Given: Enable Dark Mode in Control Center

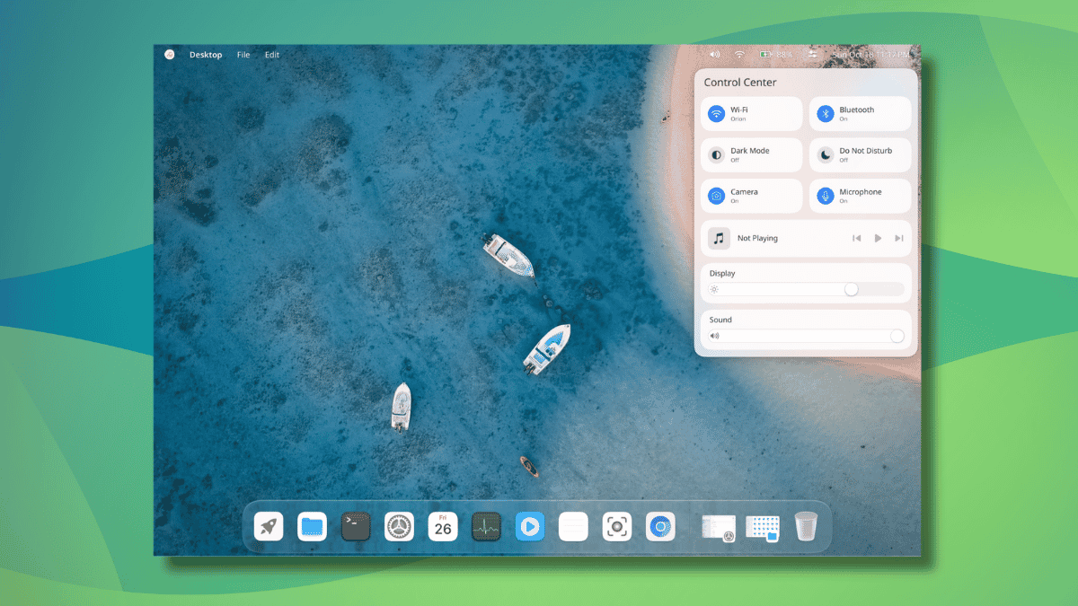Looking at the screenshot, I should 752,154.
